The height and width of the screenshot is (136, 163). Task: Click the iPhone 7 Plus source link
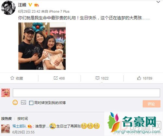pyautogui.click(x=59, y=11)
